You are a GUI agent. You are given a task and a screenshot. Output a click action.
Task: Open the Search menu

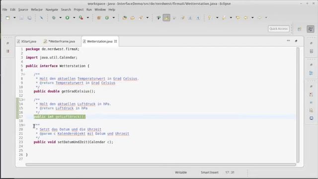[66, 9]
